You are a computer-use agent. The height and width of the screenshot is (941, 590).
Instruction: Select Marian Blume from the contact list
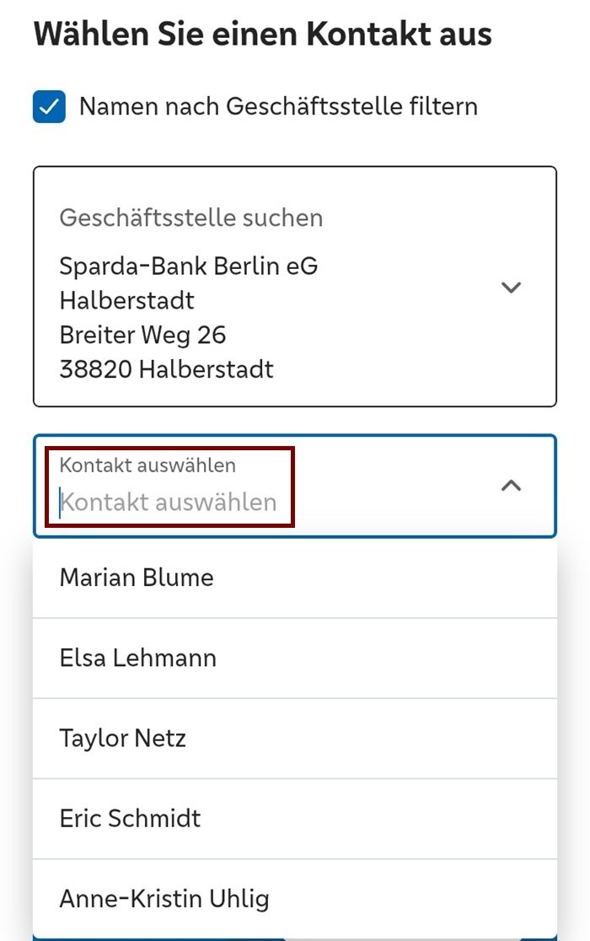point(137,578)
